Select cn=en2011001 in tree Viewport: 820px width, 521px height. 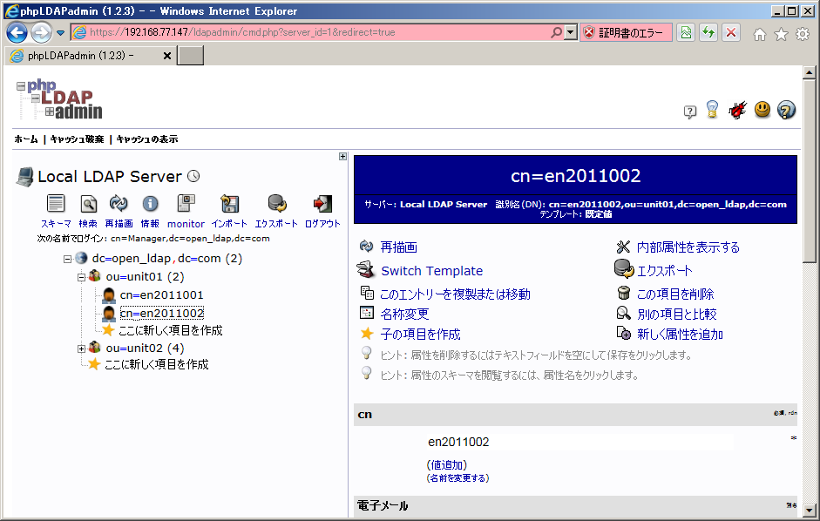pos(161,295)
